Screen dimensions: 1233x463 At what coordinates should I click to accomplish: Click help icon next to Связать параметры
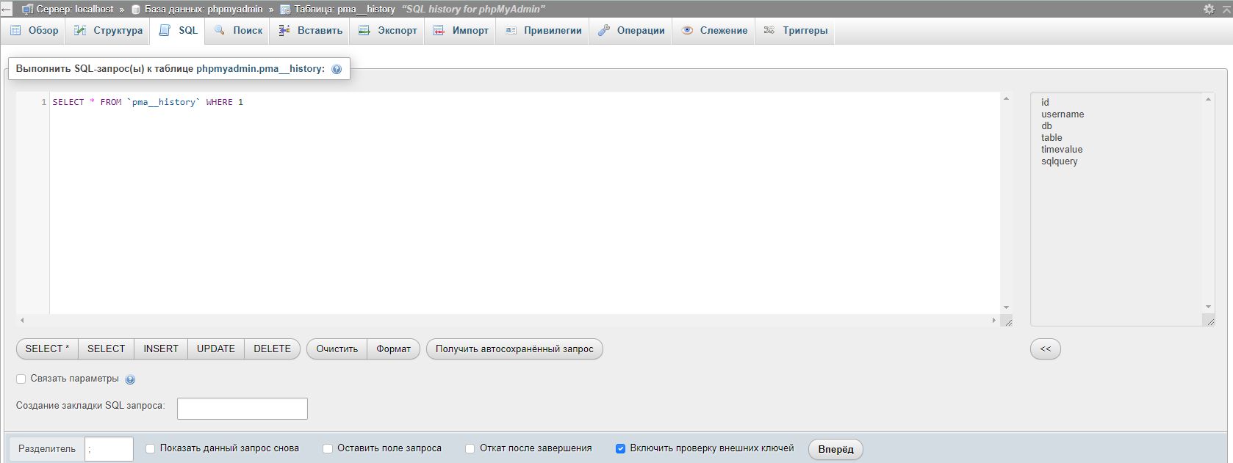[x=130, y=379]
